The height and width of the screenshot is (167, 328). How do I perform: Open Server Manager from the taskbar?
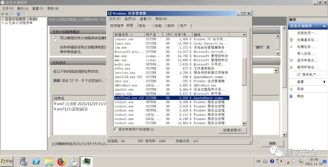pos(24,162)
